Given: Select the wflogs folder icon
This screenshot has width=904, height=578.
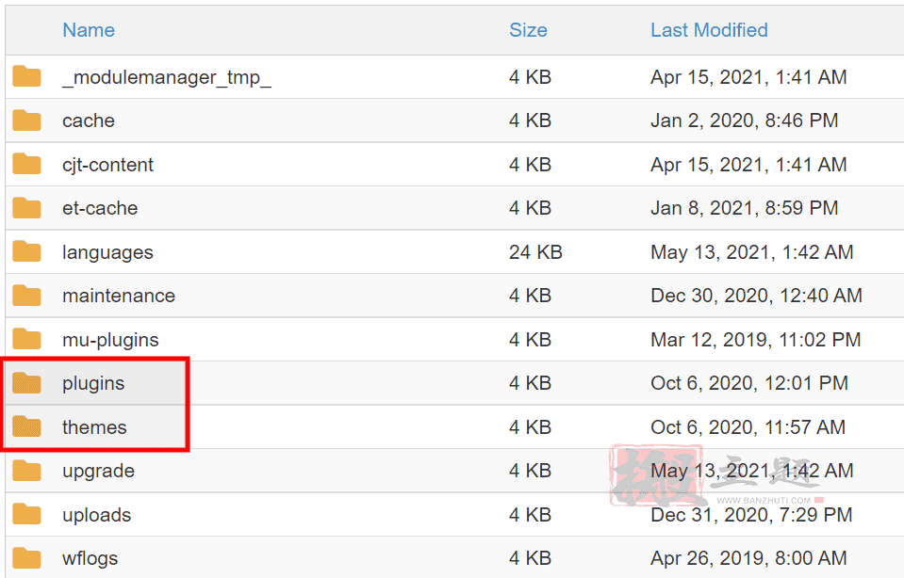Looking at the screenshot, I should click(26, 558).
